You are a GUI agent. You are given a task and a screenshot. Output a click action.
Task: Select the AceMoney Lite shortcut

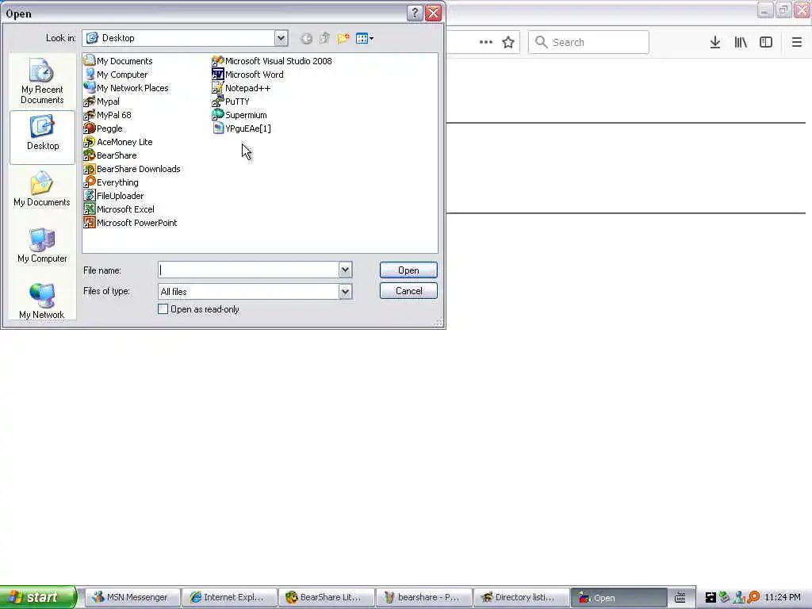pos(118,142)
